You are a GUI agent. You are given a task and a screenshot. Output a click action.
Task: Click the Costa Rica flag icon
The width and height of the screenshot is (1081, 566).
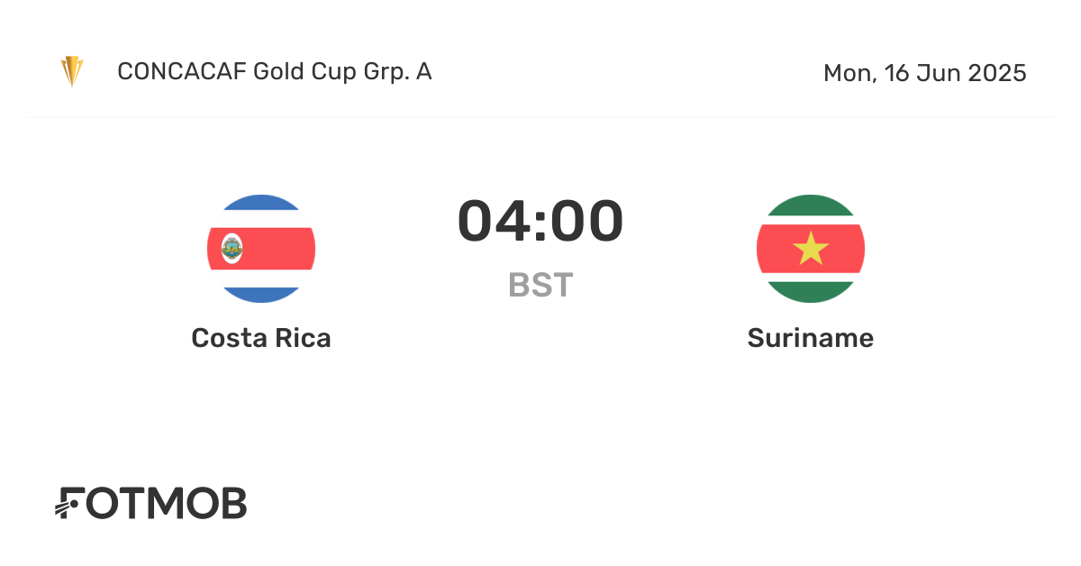(x=261, y=249)
